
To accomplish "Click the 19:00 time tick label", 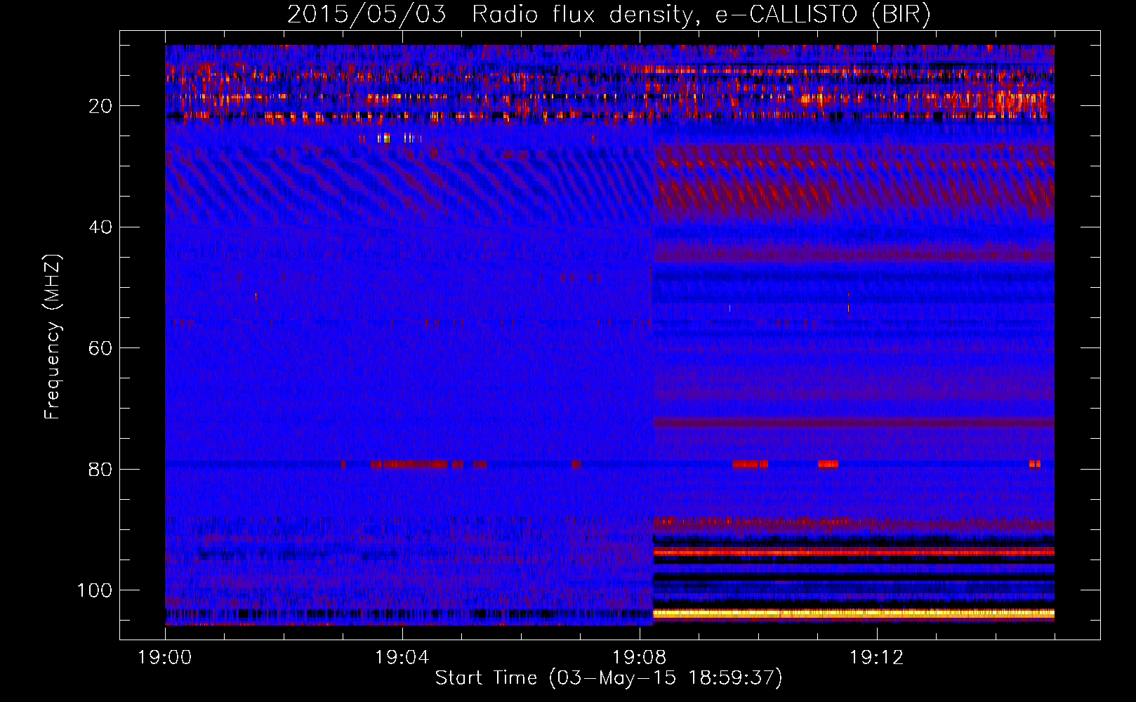I will click(x=165, y=657).
